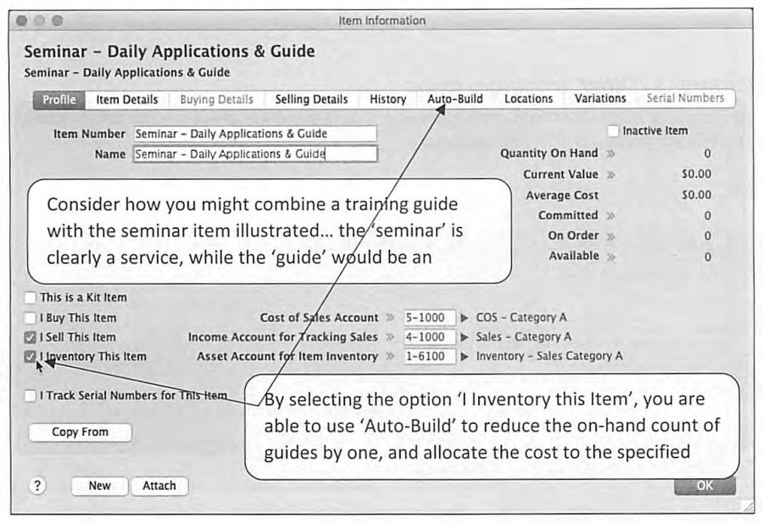Screen dimensions: 763x523
Task: Switch to the Auto-Build tab
Action: pyautogui.click(x=455, y=99)
